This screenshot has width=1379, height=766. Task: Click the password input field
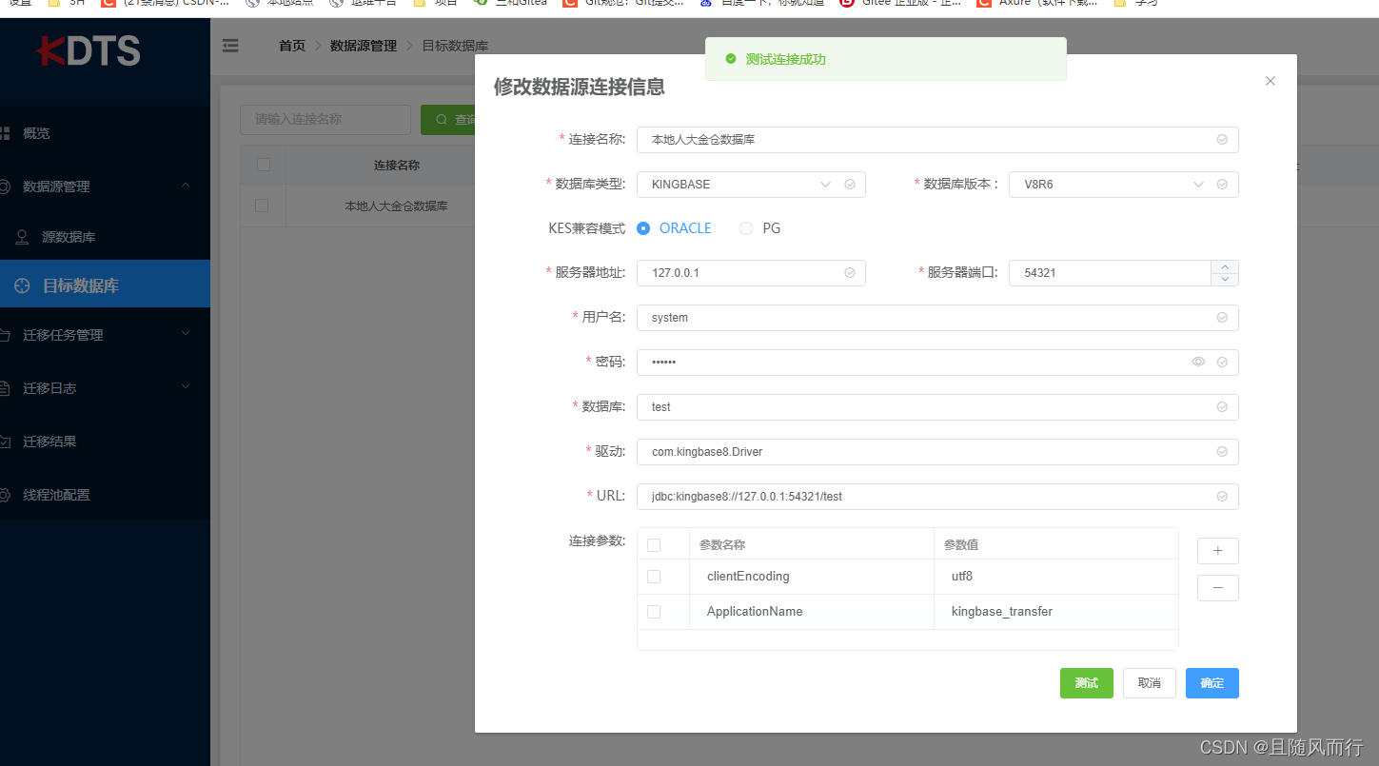[x=937, y=362]
